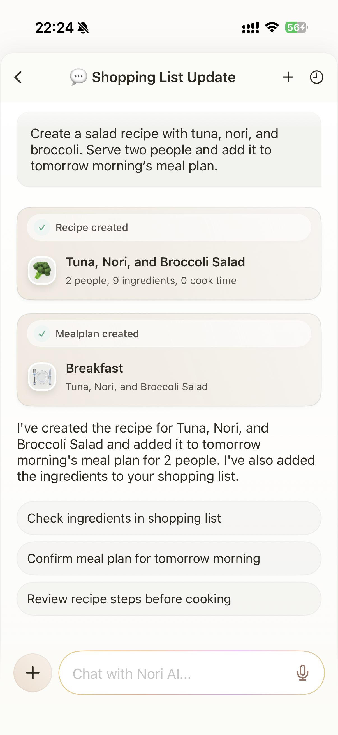Tap the microphone voice input icon
This screenshot has height=735, width=338.
[302, 673]
